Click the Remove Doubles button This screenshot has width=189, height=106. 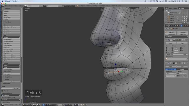(x=12, y=69)
